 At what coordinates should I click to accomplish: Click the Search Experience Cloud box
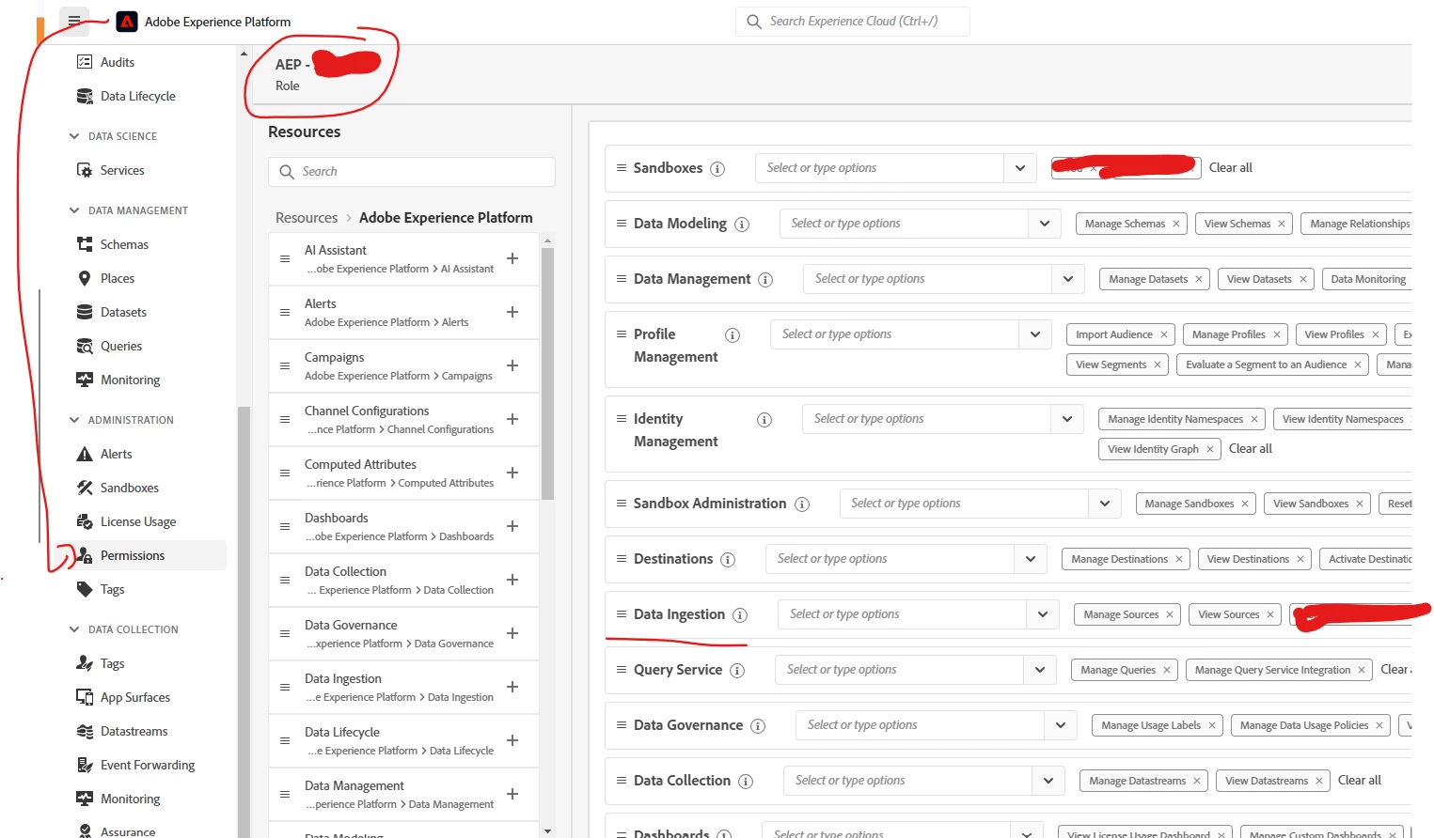click(853, 21)
